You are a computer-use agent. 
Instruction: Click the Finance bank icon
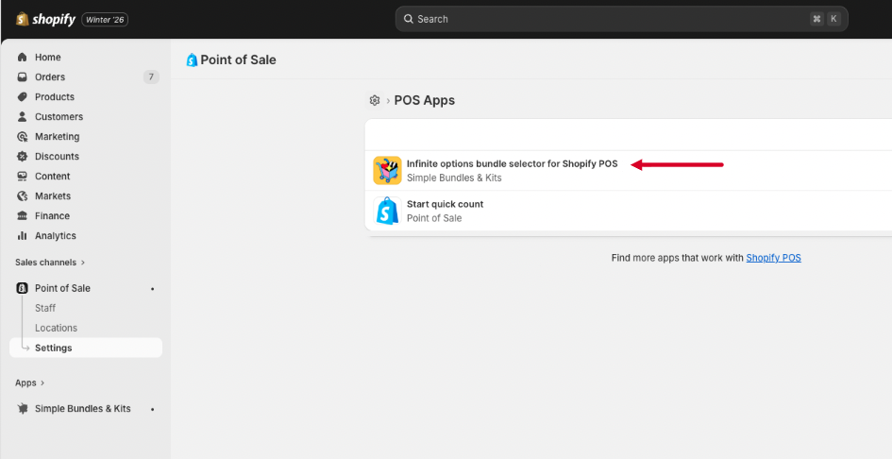[23, 216]
